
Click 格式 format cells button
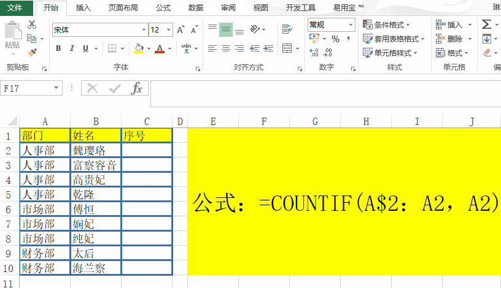452,53
